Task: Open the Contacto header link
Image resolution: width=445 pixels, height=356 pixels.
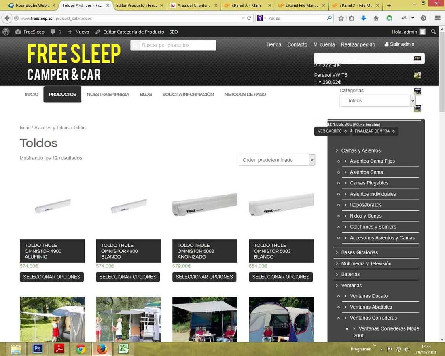Action: pos(297,44)
